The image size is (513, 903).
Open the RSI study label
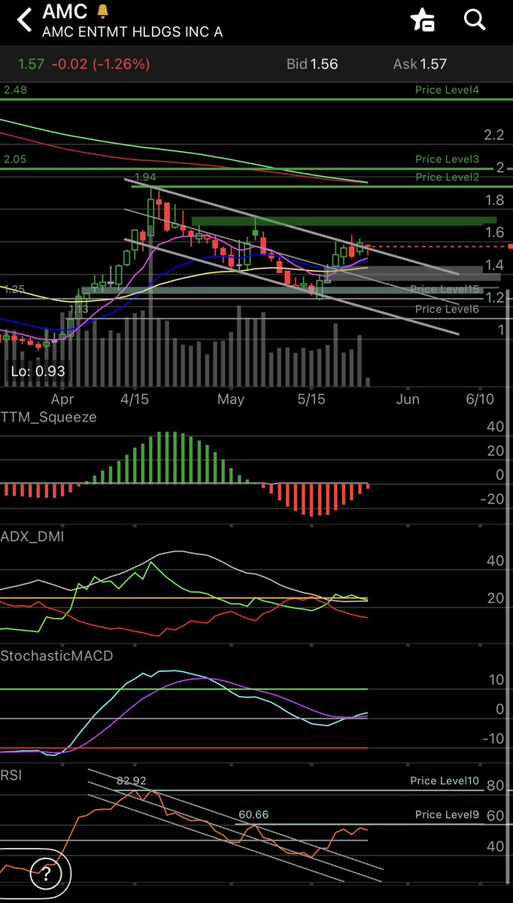coord(11,774)
